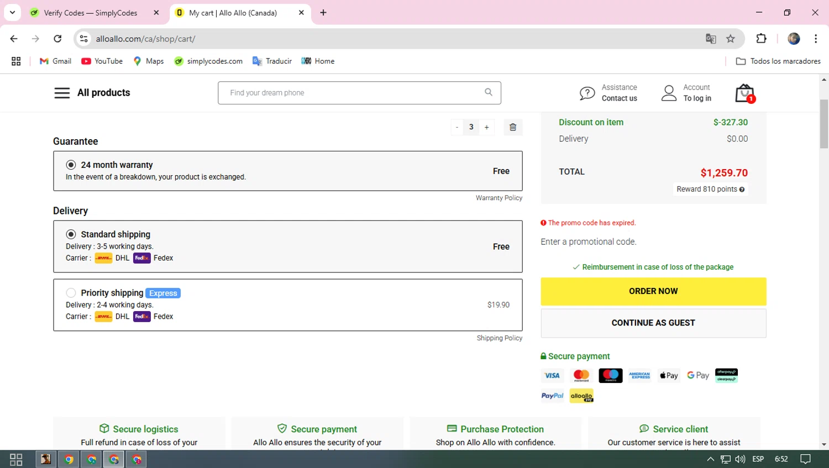
Task: Click the Google Pay logo
Action: pos(698,376)
